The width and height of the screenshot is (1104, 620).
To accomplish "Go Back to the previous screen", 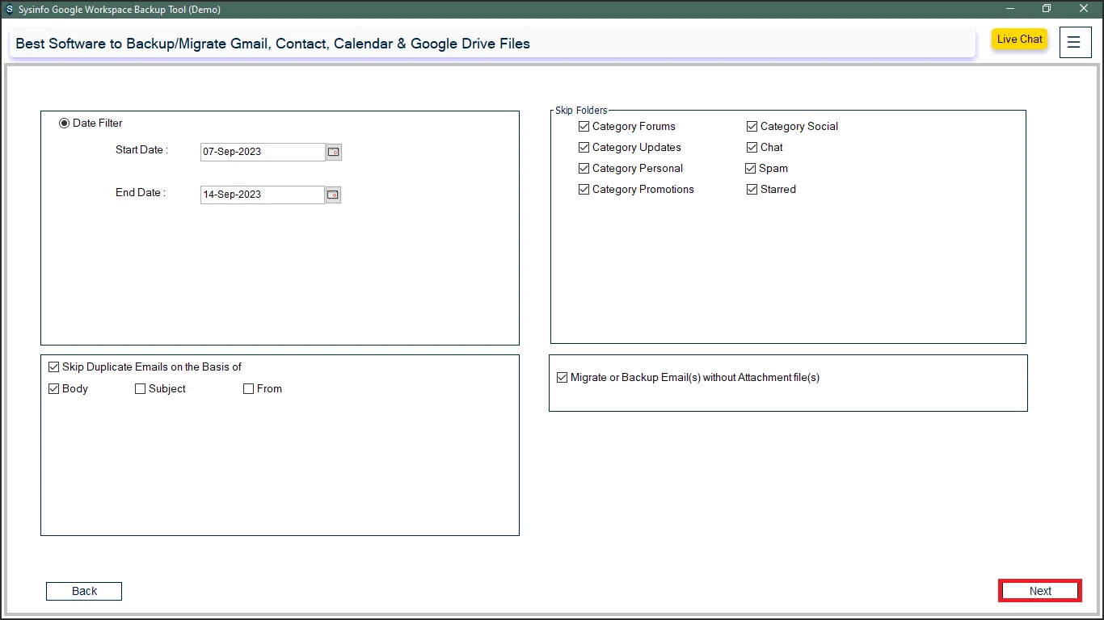I will pyautogui.click(x=84, y=591).
